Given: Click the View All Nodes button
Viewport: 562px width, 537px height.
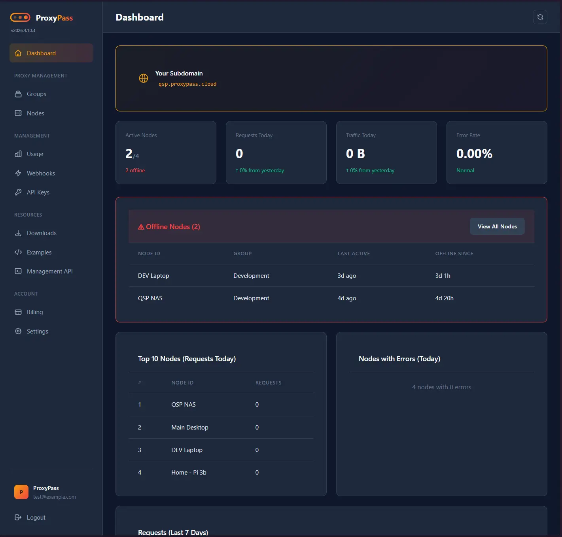Looking at the screenshot, I should click(497, 226).
